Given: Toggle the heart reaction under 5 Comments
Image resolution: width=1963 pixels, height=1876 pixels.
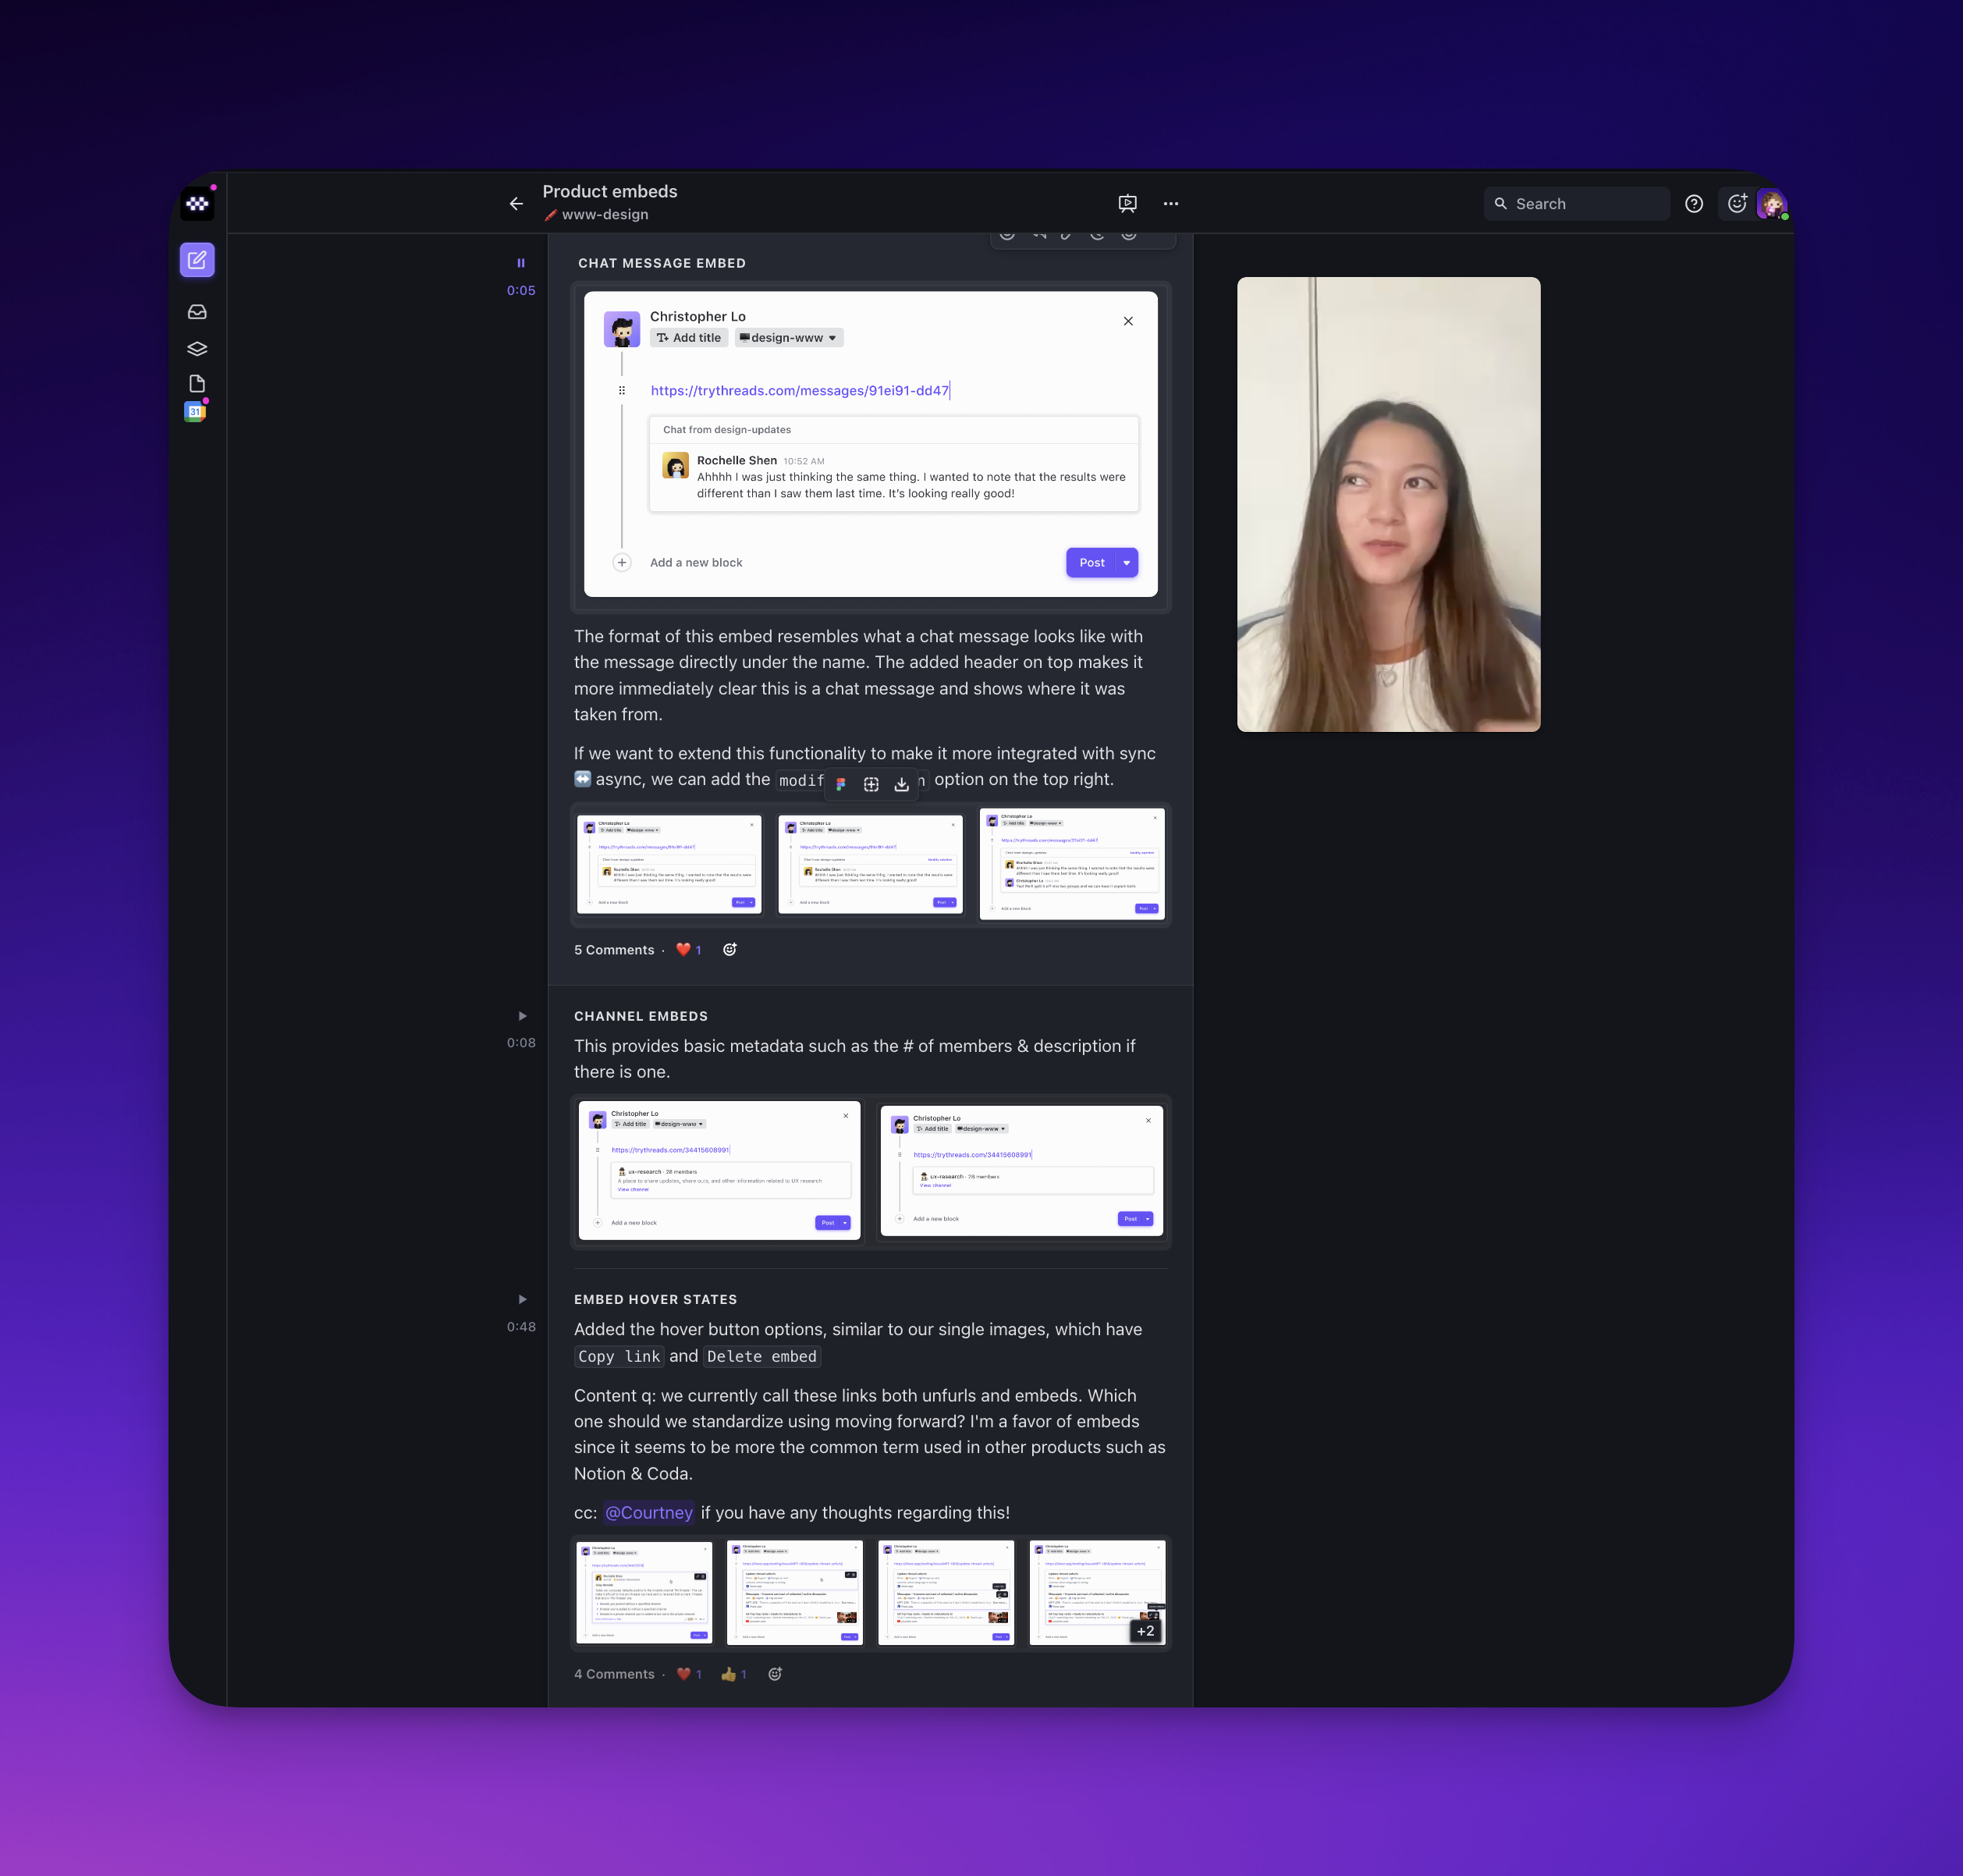Looking at the screenshot, I should [688, 950].
